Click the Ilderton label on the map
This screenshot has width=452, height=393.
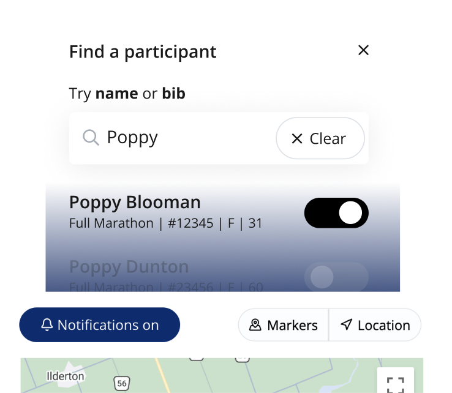click(x=66, y=376)
